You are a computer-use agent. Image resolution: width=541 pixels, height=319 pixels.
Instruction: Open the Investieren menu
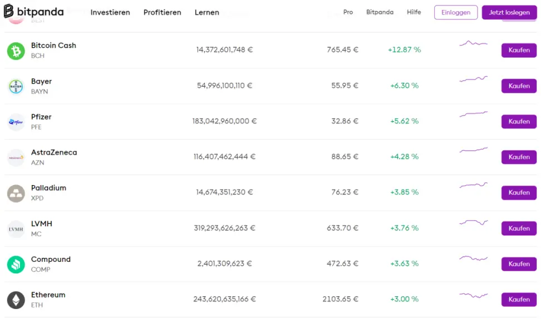110,12
